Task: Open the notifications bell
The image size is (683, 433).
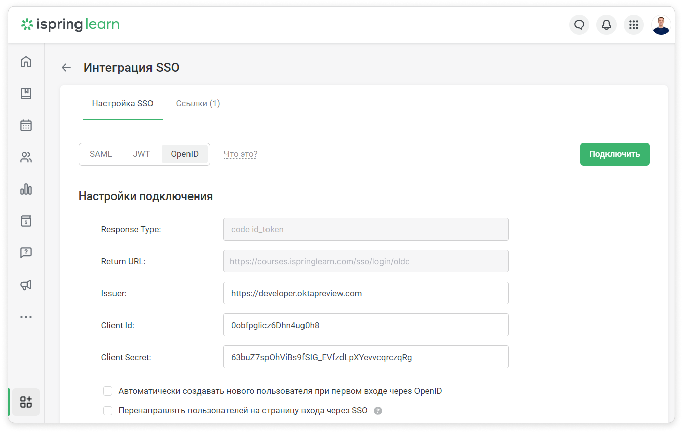Action: (606, 25)
